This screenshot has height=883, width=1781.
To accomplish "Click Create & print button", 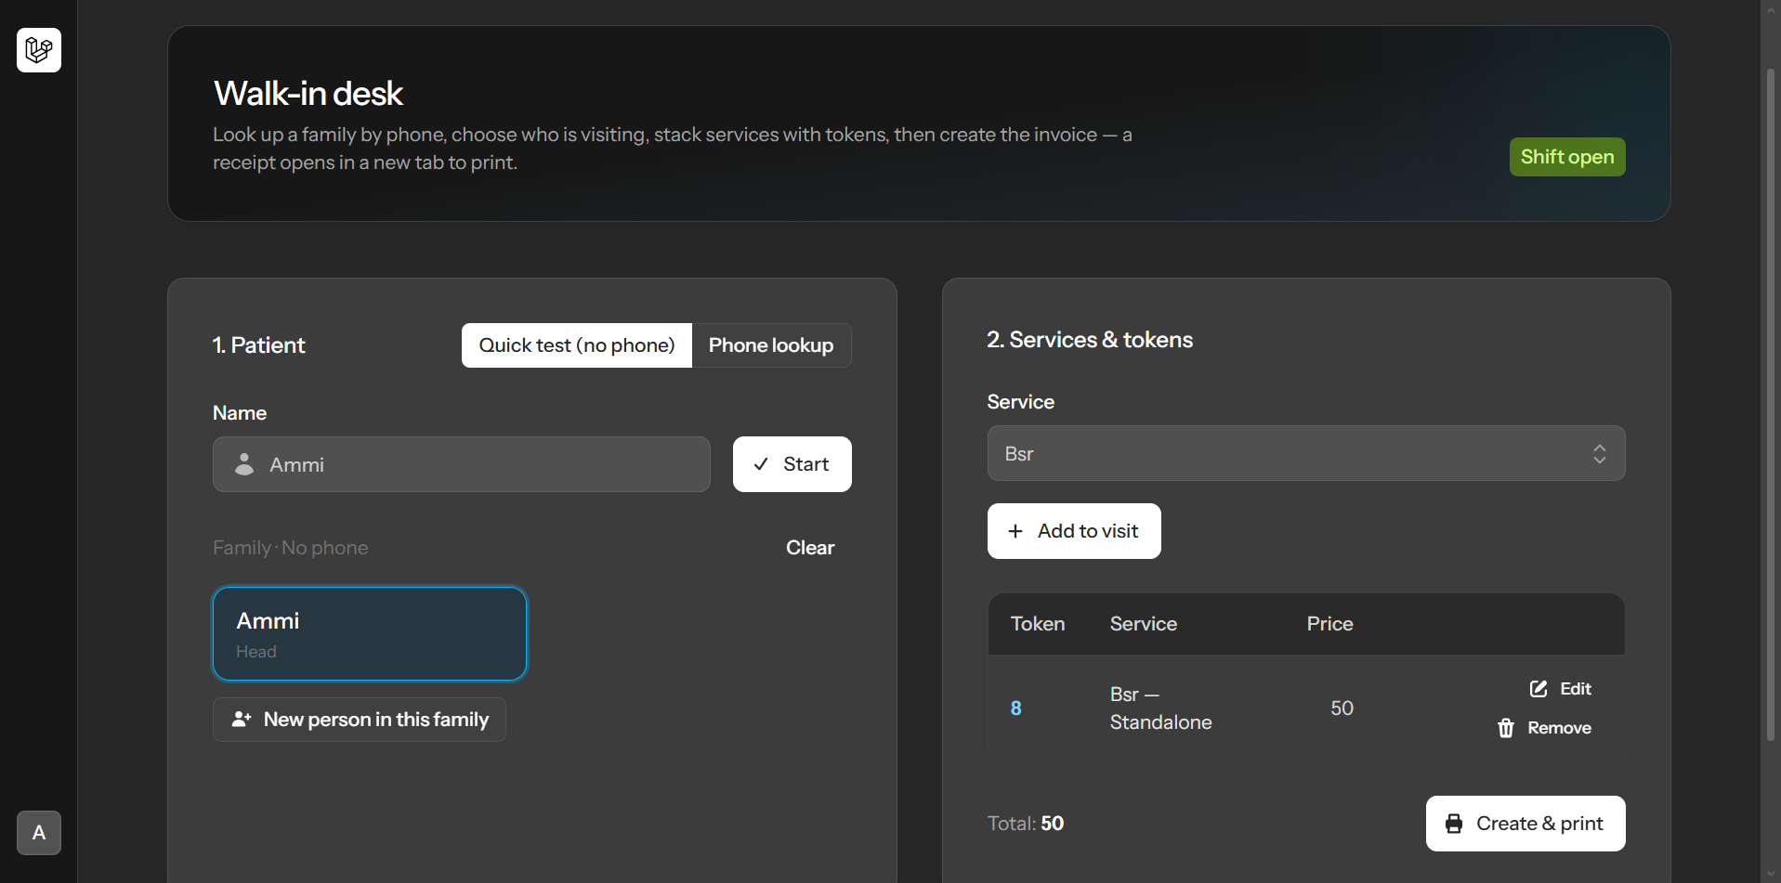I will click(1526, 824).
